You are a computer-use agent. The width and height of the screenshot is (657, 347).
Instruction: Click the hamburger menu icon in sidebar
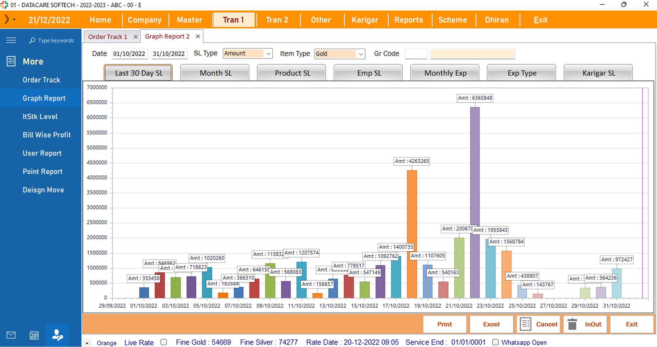pyautogui.click(x=11, y=40)
